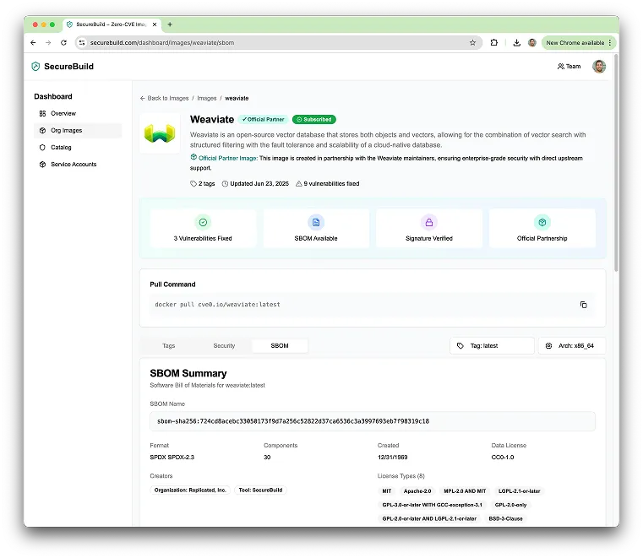Click Tool: SecureBuild creator chip

click(260, 490)
